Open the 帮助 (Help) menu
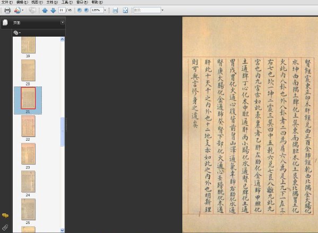The image size is (318, 233). (x=97, y=2)
